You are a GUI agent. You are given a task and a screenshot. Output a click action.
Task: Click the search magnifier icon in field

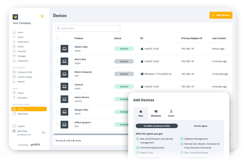[x=58, y=28]
